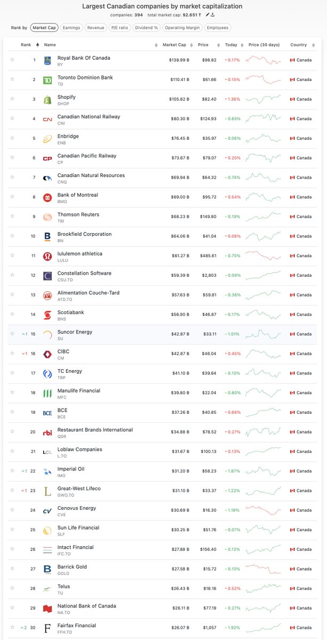327x640 pixels.
Task: Open the Intact Financial company link
Action: point(76,547)
